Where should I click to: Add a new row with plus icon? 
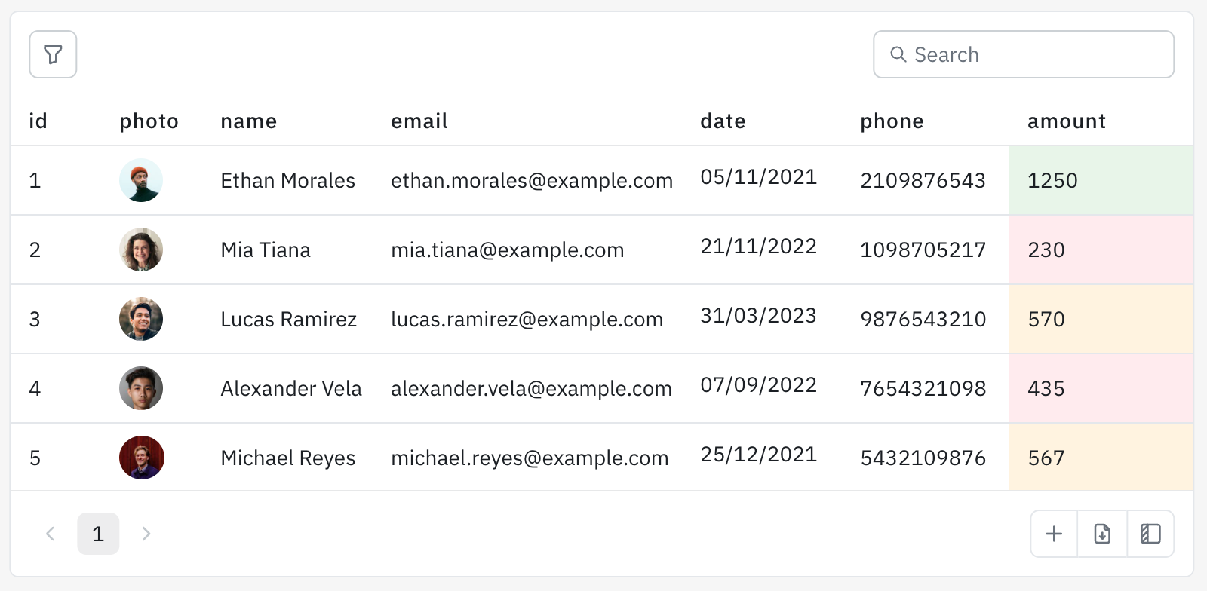tap(1054, 534)
